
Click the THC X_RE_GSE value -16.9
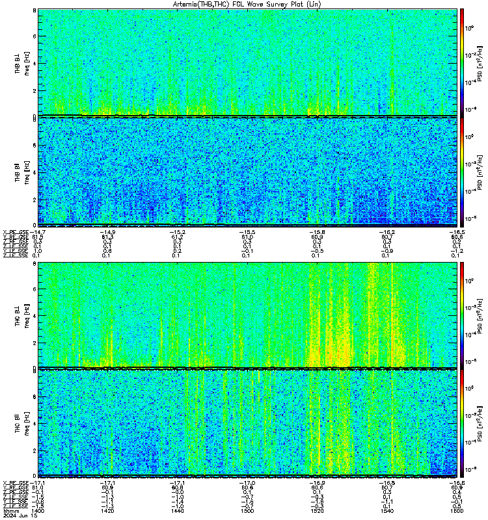(318, 483)
